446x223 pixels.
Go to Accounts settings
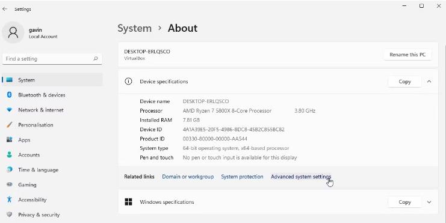52,155
